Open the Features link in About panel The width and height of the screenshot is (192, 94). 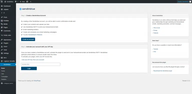156,33
